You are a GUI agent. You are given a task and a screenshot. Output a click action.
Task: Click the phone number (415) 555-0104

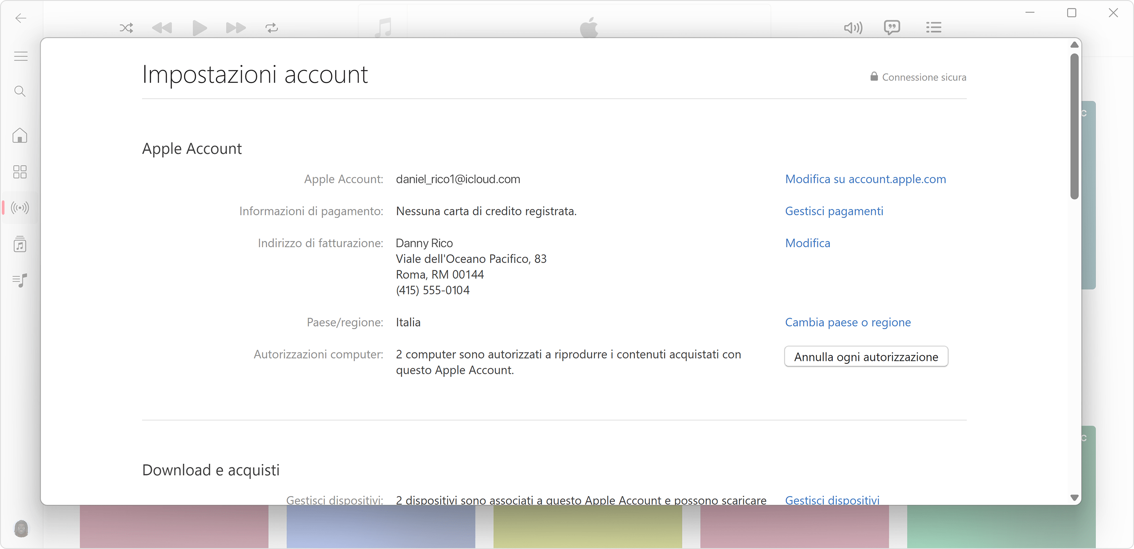[x=433, y=290]
